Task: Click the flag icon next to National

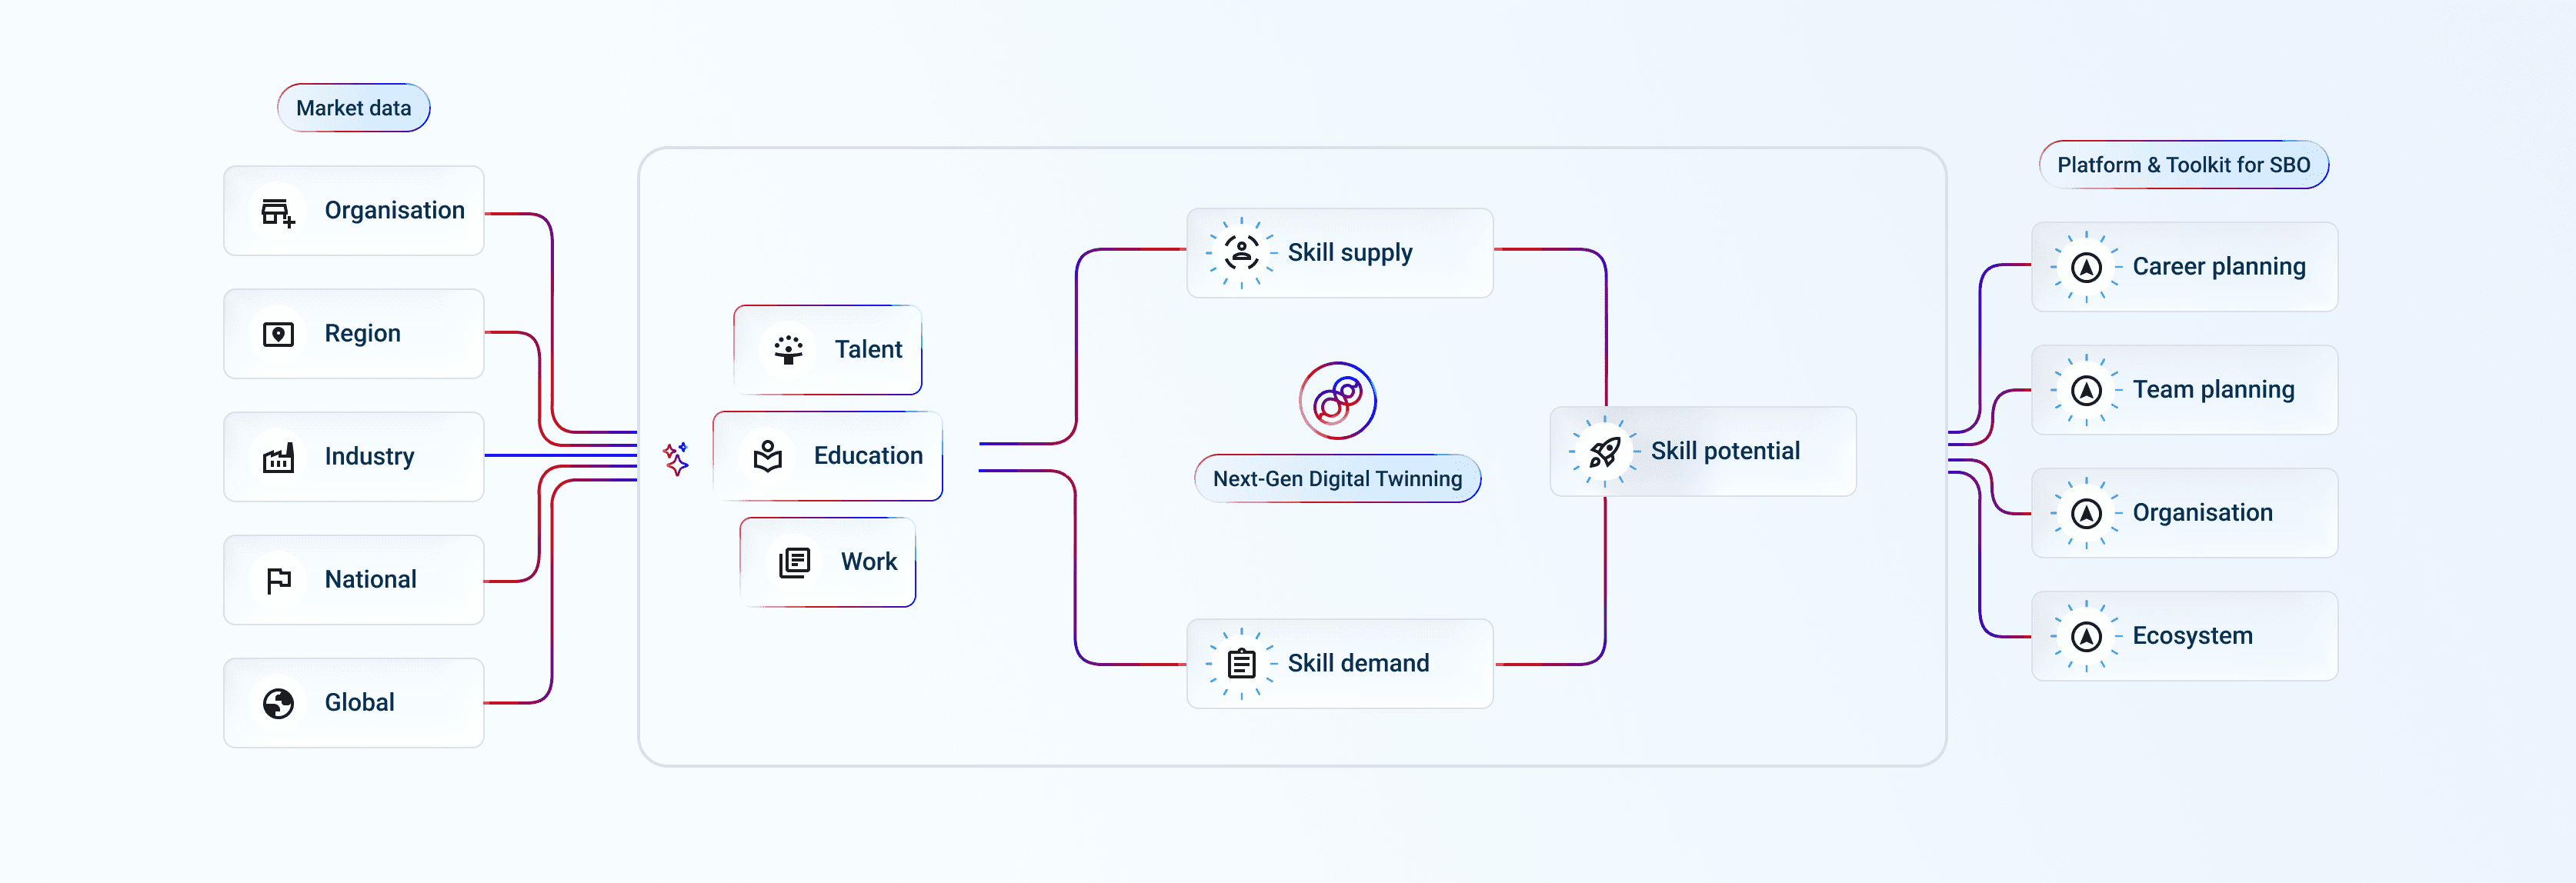Action: 278,580
